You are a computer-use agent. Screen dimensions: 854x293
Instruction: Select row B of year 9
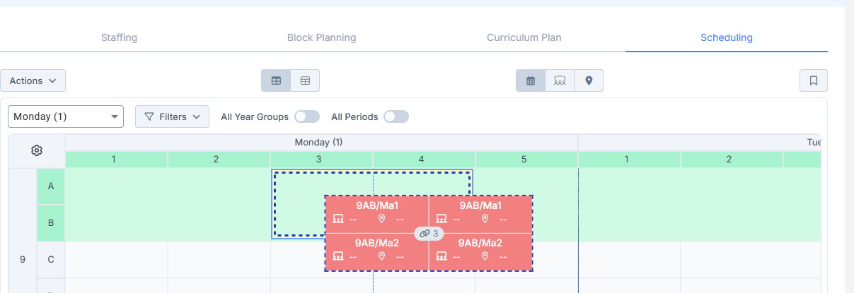tap(51, 223)
